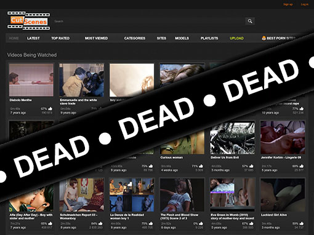Open the Models nav item

pyautogui.click(x=182, y=38)
